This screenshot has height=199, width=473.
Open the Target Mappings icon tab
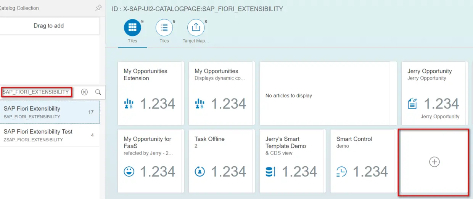tap(196, 27)
